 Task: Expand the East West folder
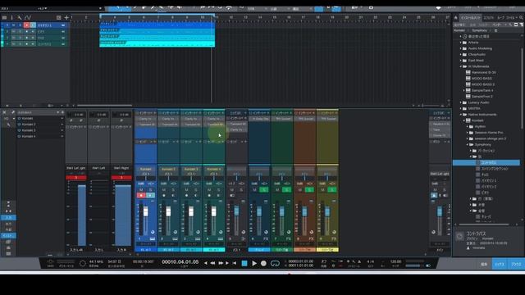click(461, 61)
